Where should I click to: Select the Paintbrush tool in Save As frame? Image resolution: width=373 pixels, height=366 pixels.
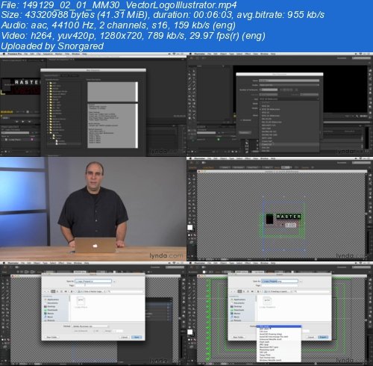[x=3, y=295]
